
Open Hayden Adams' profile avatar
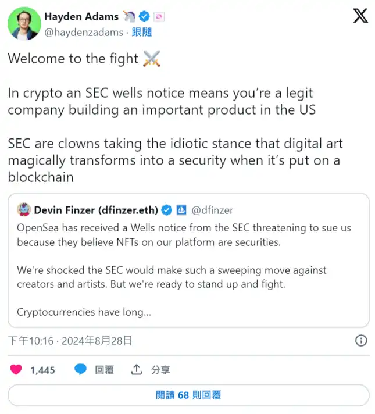click(x=20, y=23)
